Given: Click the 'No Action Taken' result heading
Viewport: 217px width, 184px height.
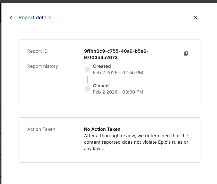Looking at the screenshot, I should click(102, 129).
